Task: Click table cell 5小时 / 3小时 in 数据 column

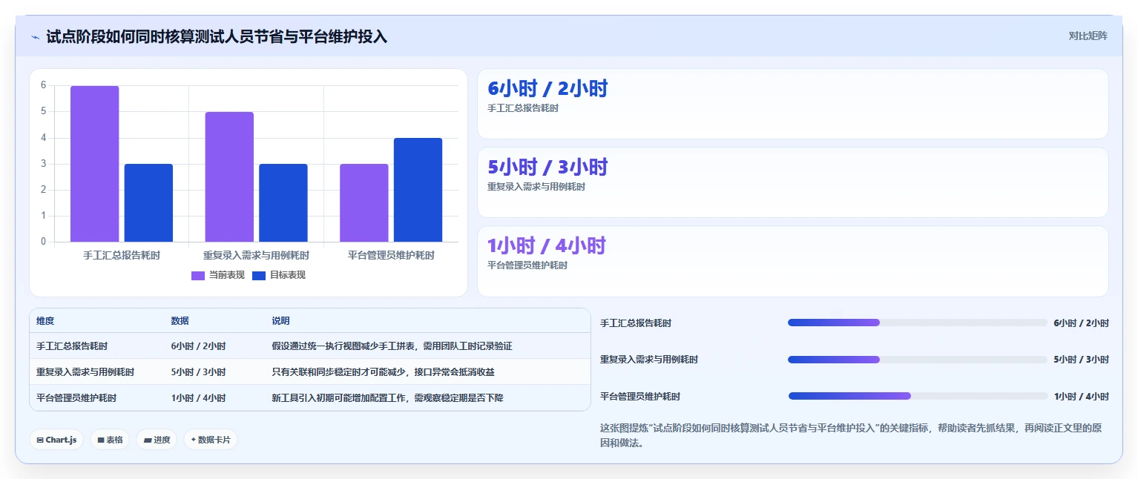Action: pos(198,372)
